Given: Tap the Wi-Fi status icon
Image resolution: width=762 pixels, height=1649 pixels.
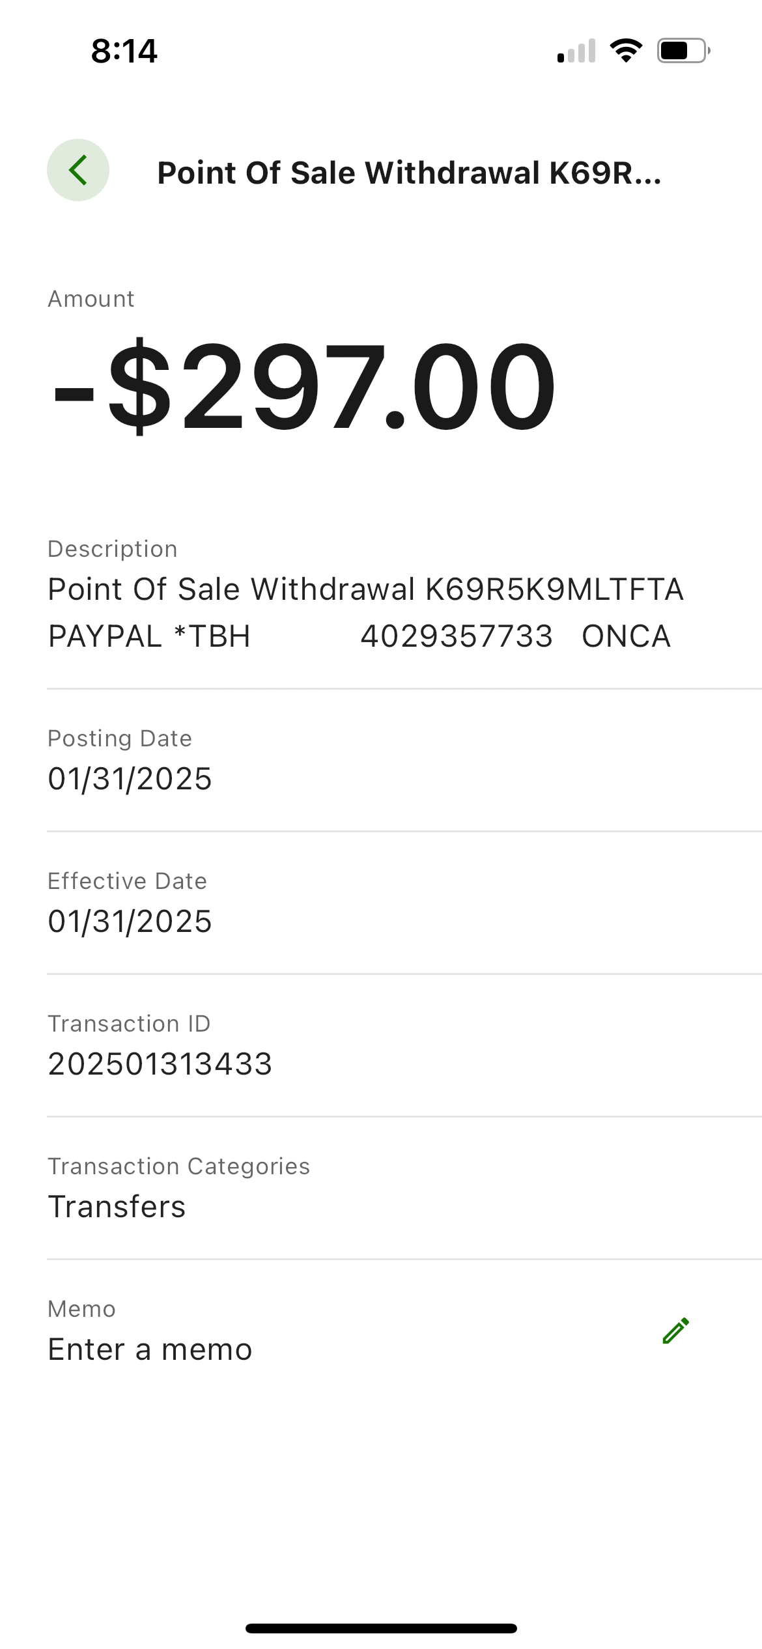Looking at the screenshot, I should pos(626,51).
